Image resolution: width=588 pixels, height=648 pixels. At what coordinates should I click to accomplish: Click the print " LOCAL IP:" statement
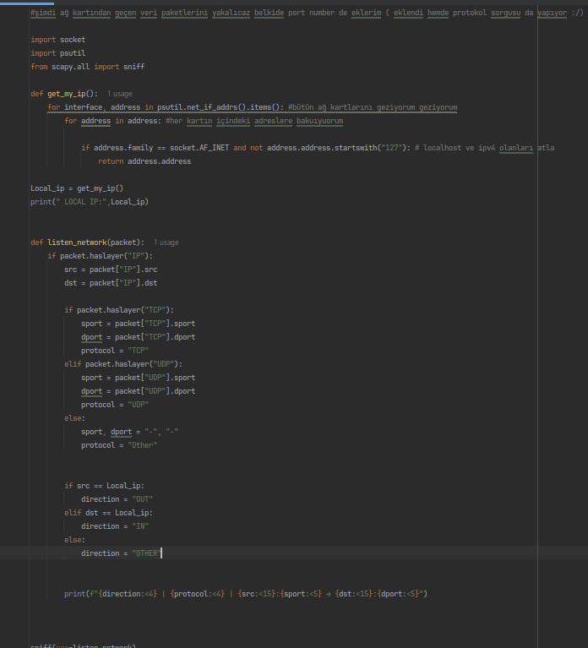click(x=90, y=202)
